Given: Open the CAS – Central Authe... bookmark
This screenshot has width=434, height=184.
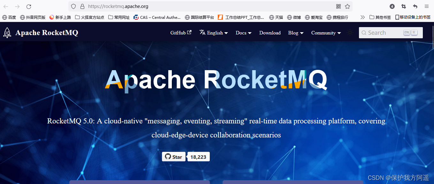Looking at the screenshot, I should tap(157, 17).
